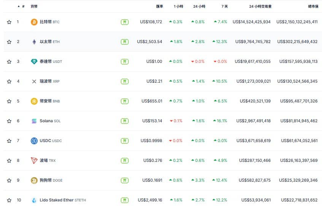The height and width of the screenshot is (206, 322).
Task: Select the price US$2.21
Action: pyautogui.click(x=154, y=81)
